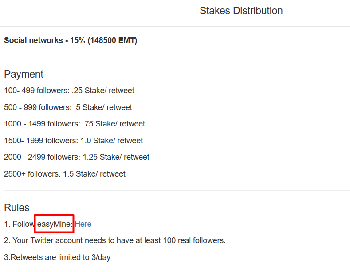Click the Stakes Distribution title
This screenshot has height=272, width=350.
click(241, 11)
